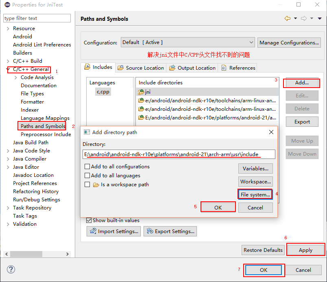Open the References tab
Viewport: 327px width, 282px height.
point(238,68)
